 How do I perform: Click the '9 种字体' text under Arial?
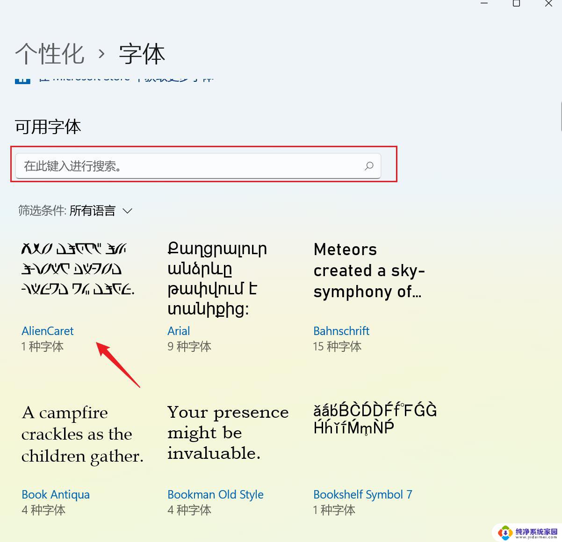[x=189, y=346]
